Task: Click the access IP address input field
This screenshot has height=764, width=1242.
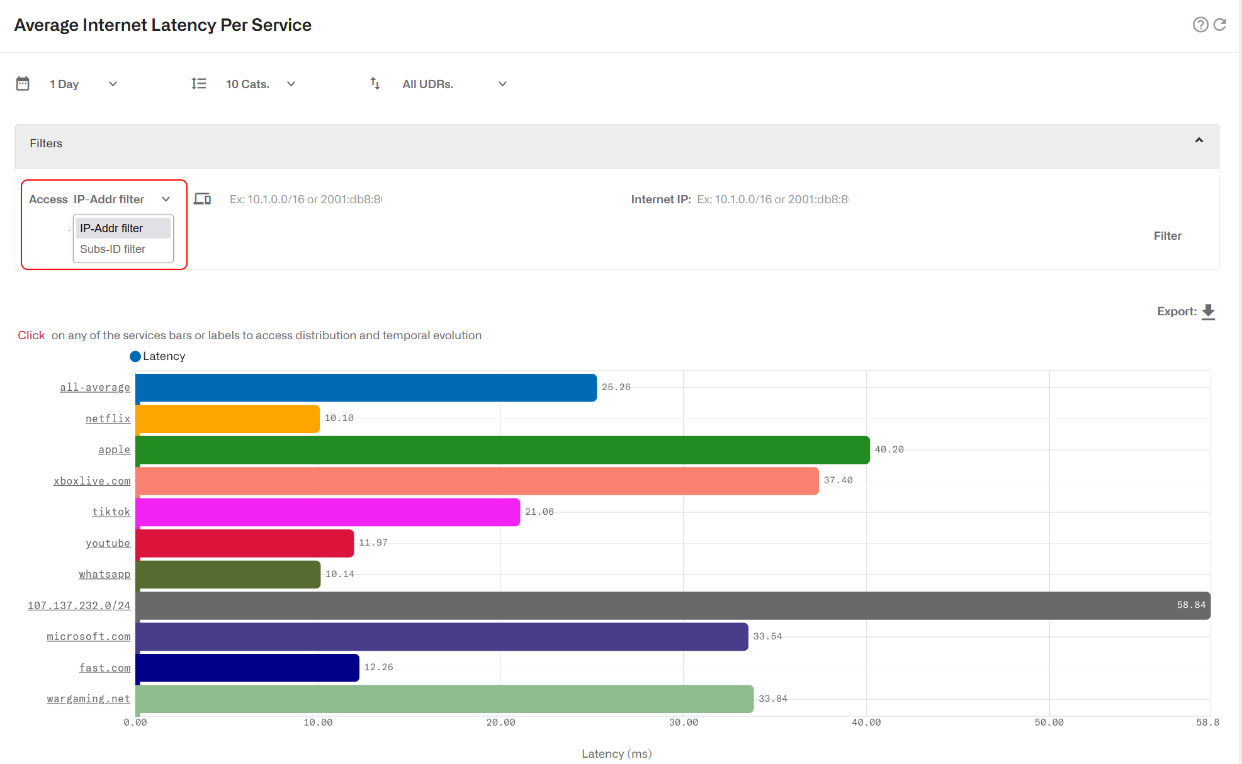Action: [x=306, y=199]
